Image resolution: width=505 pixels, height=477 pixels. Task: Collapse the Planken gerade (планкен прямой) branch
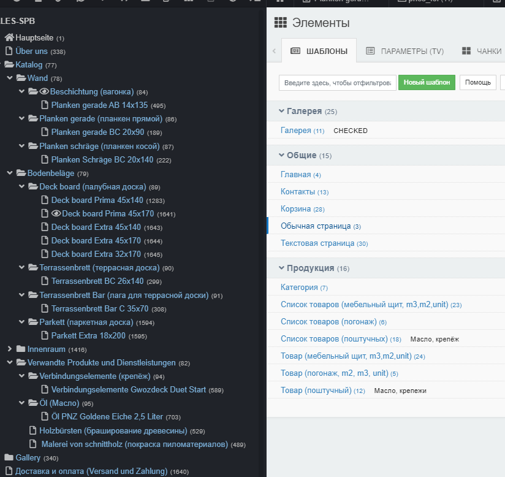[x=21, y=118]
